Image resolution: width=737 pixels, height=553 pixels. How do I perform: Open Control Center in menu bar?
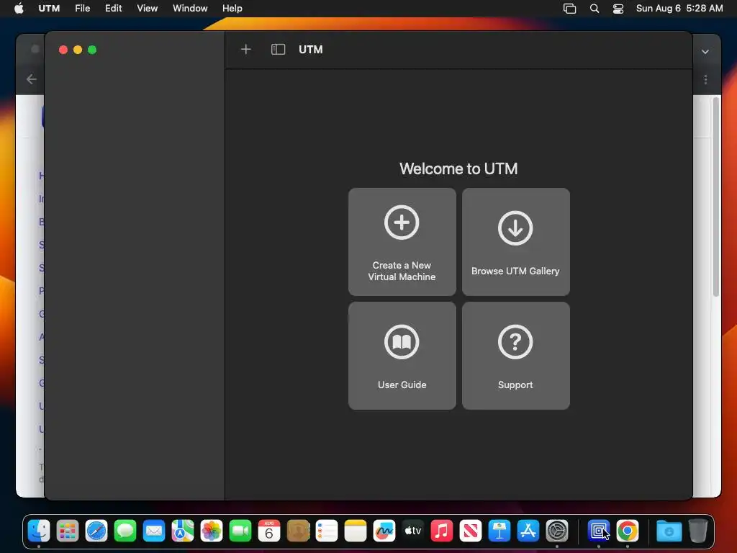pyautogui.click(x=618, y=9)
